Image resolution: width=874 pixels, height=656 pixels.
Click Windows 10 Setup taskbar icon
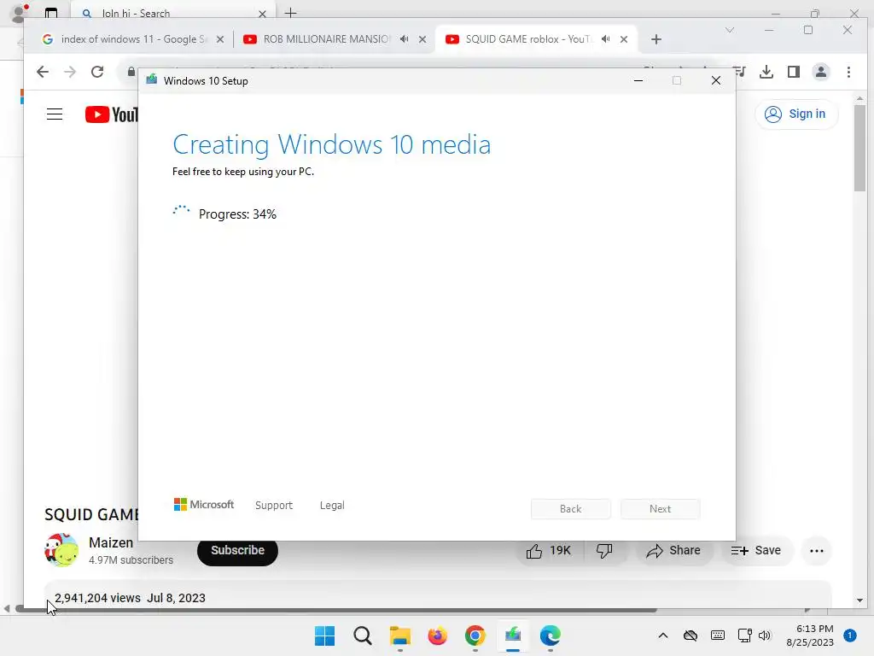(x=513, y=635)
